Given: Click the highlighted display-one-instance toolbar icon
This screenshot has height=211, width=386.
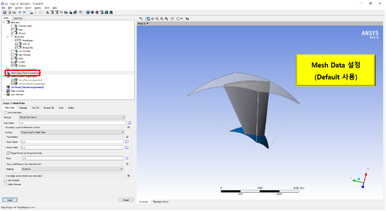Looking at the screenshot, I should 88,12.
